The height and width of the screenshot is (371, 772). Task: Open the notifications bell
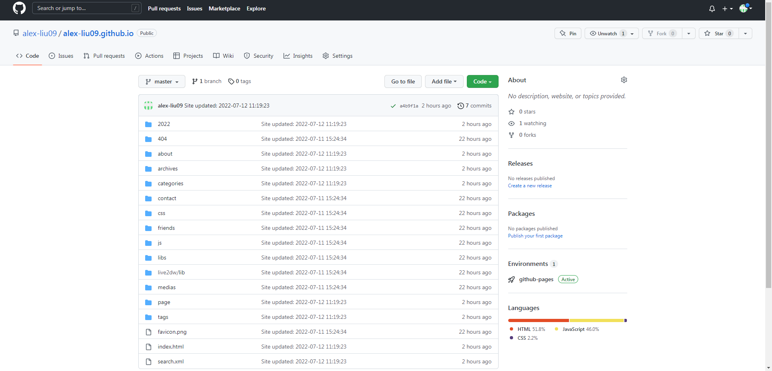712,9
